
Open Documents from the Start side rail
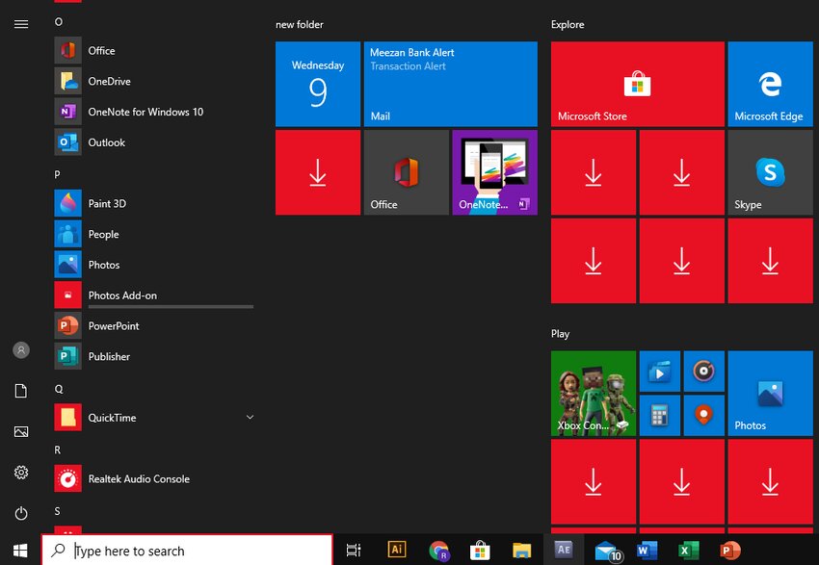pos(21,391)
